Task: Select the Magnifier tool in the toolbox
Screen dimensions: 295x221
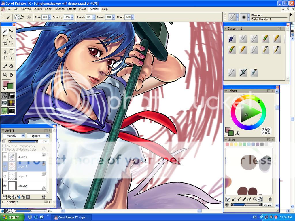Action: pos(5,75)
